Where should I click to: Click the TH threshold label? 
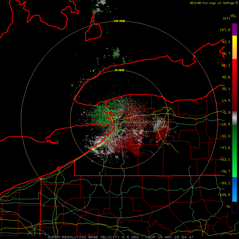pyautogui.click(x=228, y=207)
